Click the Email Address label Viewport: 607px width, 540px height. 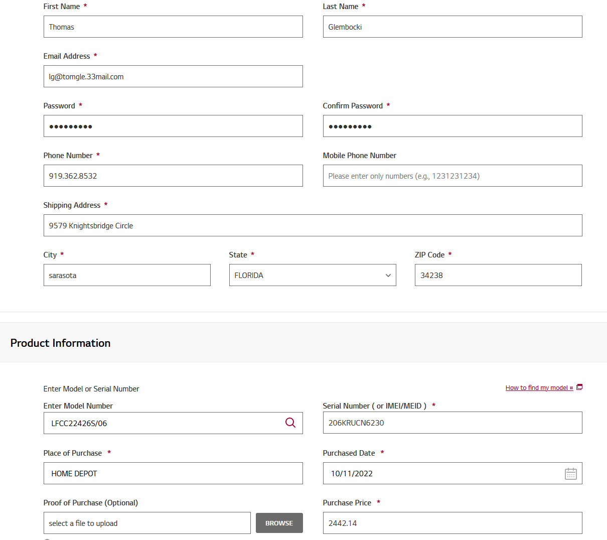[67, 56]
